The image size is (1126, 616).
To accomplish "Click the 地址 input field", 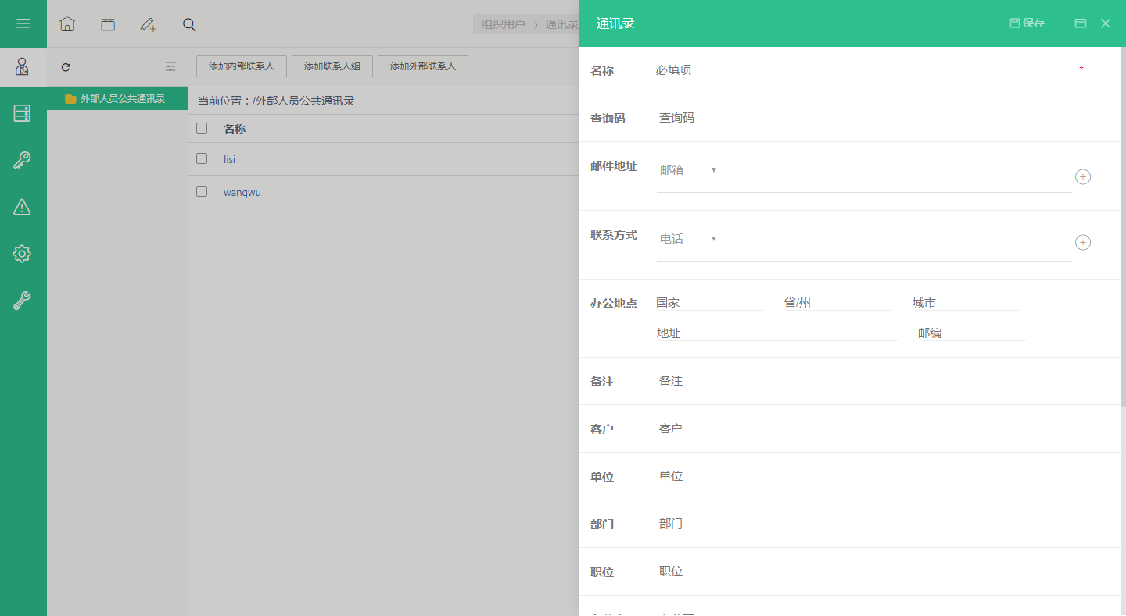I will coord(776,333).
